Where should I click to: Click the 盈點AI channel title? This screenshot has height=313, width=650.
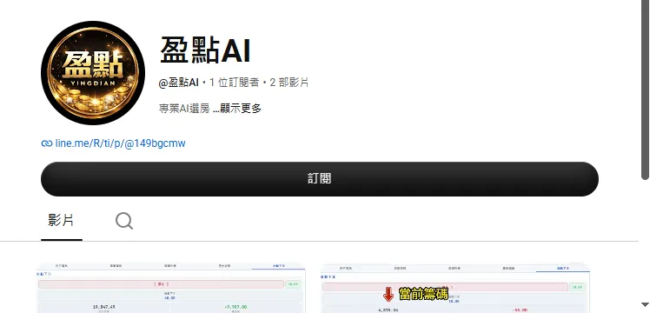205,50
